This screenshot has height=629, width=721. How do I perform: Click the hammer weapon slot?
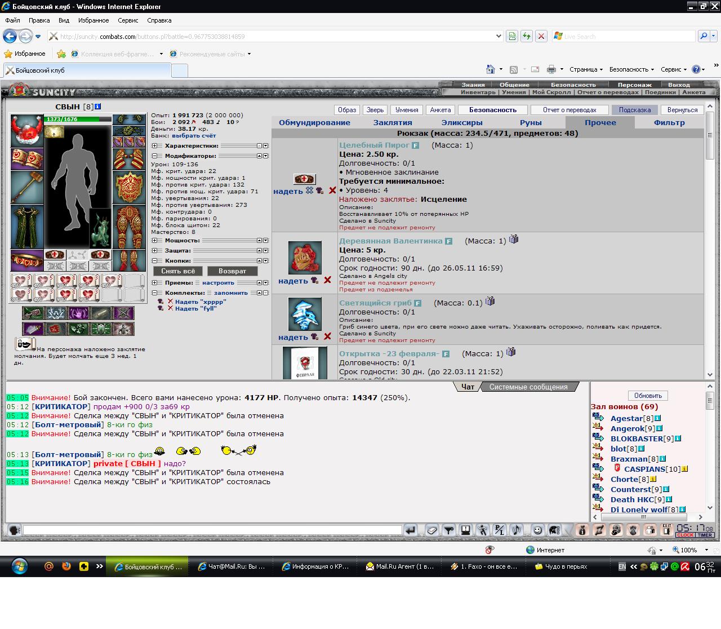click(27, 188)
